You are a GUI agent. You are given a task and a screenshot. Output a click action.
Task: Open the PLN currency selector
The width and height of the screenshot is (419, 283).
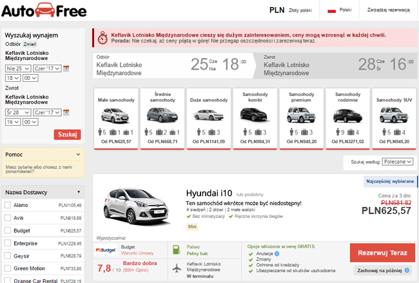point(277,10)
